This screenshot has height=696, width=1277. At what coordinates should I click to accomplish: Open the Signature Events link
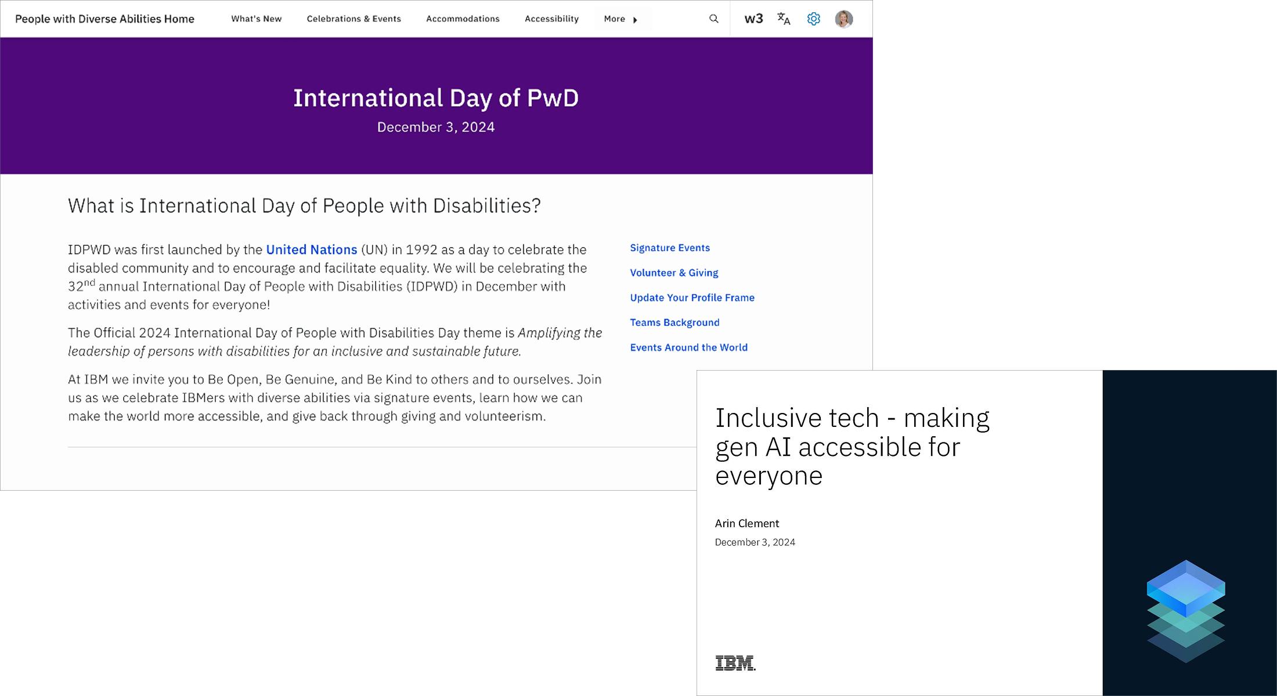tap(670, 248)
